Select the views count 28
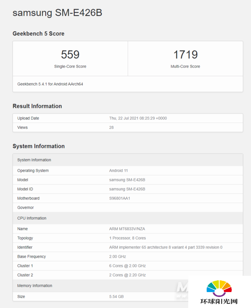The height and width of the screenshot is (308, 251). pos(111,127)
